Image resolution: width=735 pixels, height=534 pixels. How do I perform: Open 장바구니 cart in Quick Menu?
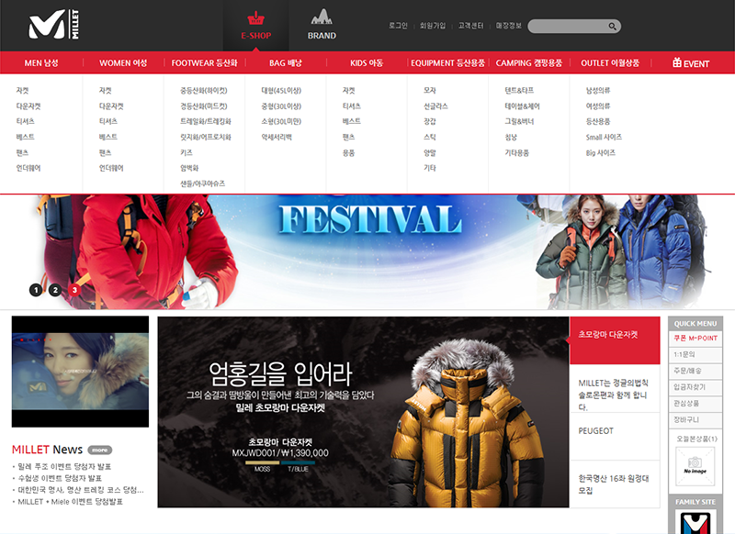click(x=695, y=419)
